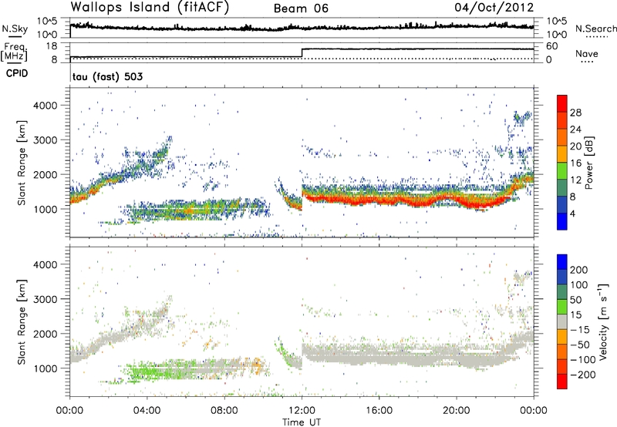Click the 'Wallops Island (fitACF)' plot title

pos(150,7)
